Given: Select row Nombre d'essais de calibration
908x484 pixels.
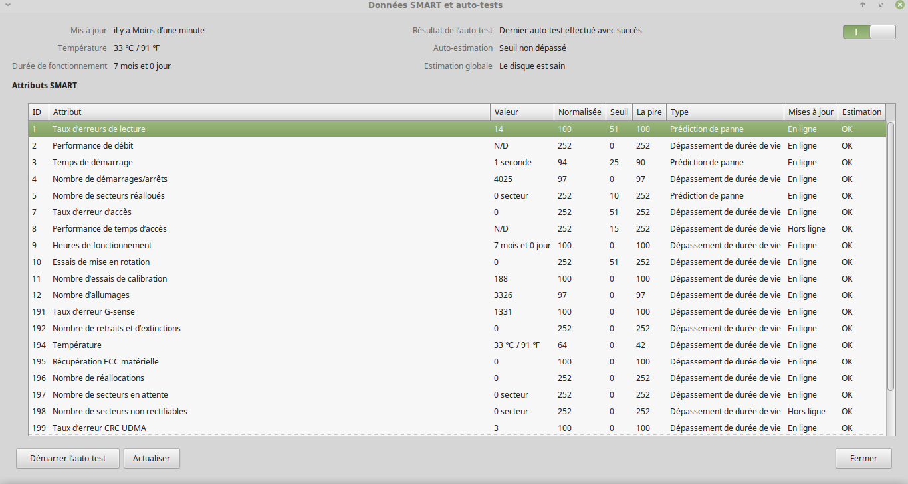Looking at the screenshot, I should (x=457, y=278).
